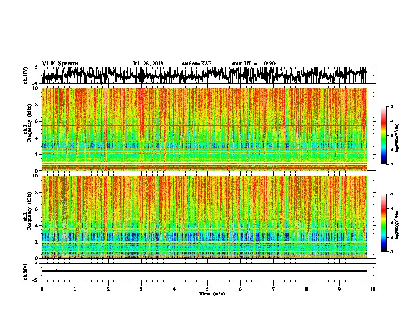Click time axis tick label "7"
This screenshot has height=324, width=420.
pyautogui.click(x=273, y=289)
